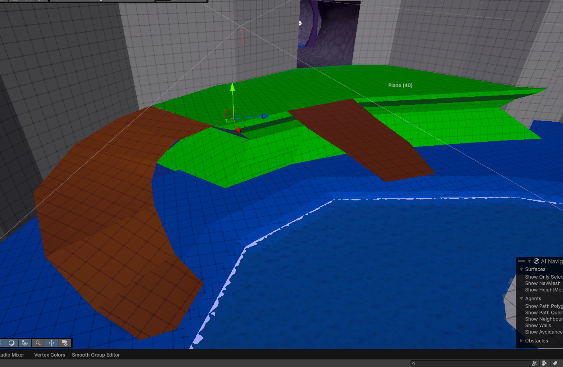Click the search by type shapes icon
Image resolution: width=563 pixels, height=367 pixels.
click(x=544, y=363)
